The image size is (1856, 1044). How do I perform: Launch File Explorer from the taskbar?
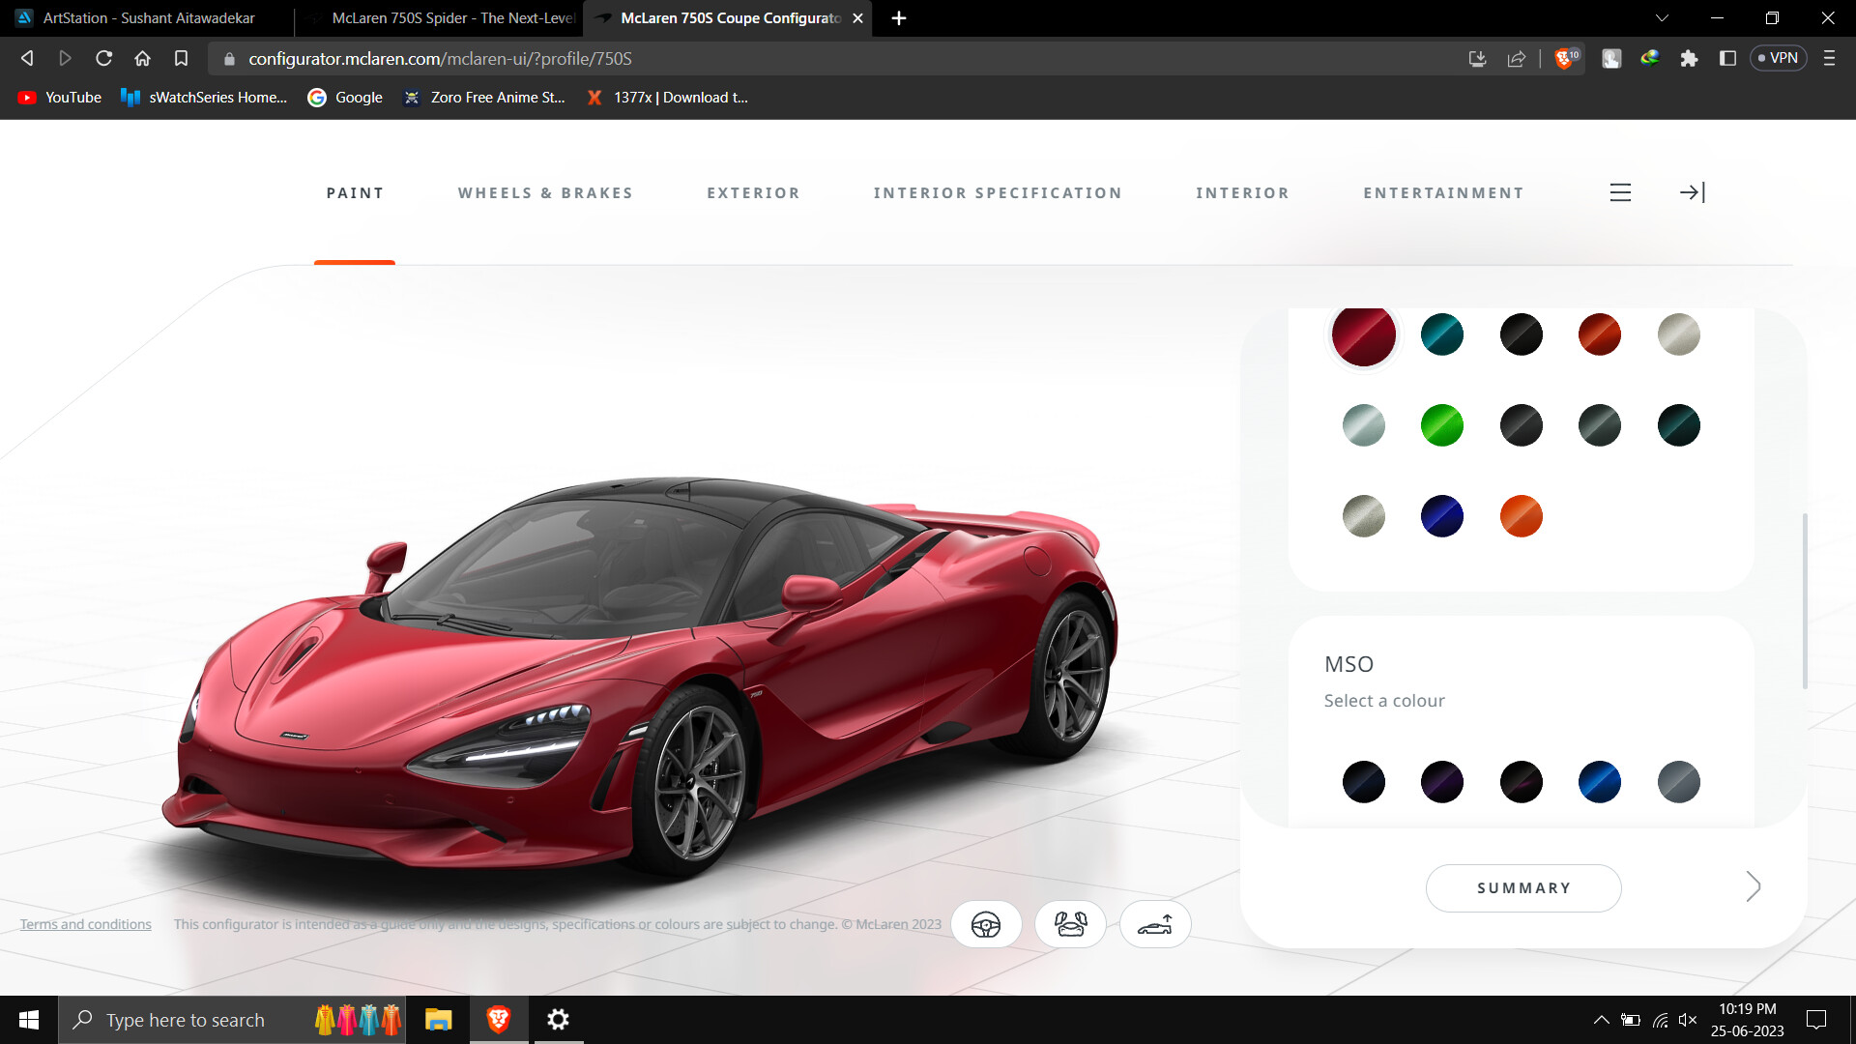pyautogui.click(x=438, y=1019)
